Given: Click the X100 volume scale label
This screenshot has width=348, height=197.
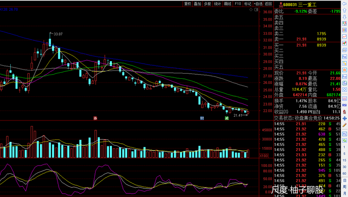Looking at the screenshot, I should click(x=264, y=156).
